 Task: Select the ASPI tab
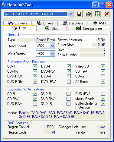tap(99, 23)
